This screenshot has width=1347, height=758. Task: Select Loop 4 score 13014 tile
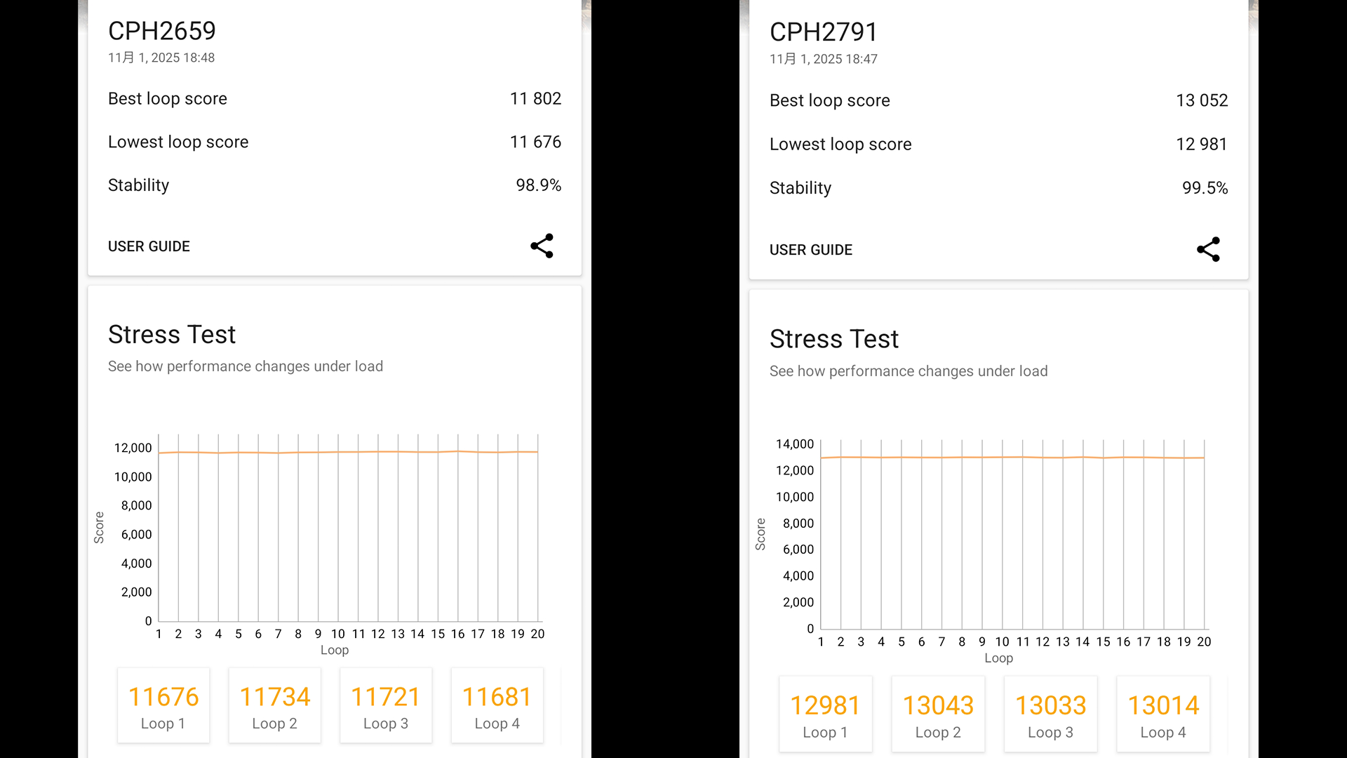tap(1163, 714)
